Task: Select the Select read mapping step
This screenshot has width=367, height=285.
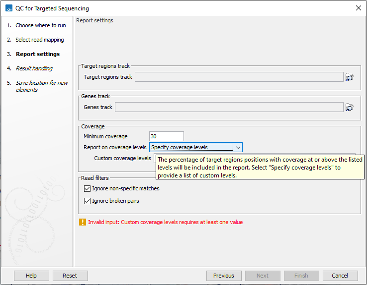Action: click(39, 40)
